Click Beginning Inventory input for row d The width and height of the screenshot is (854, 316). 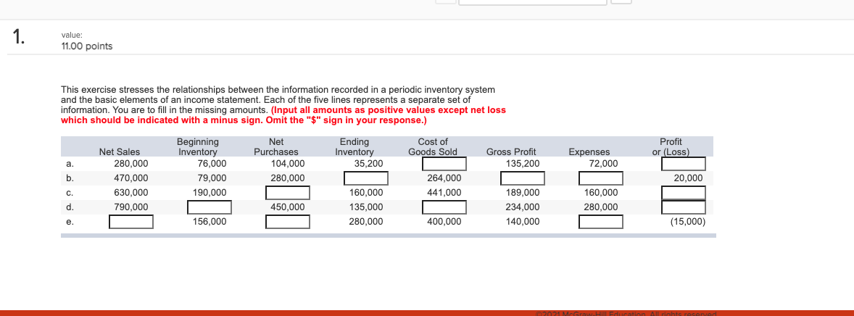tap(209, 207)
